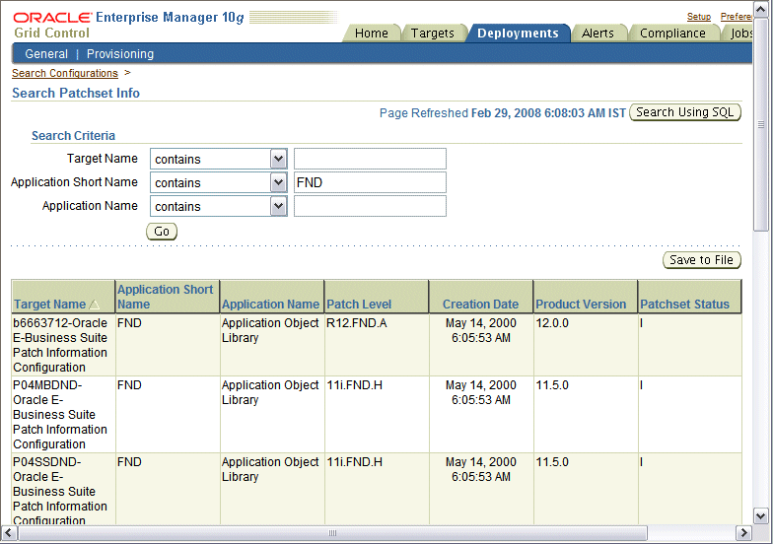
Task: Click the horizontal scrollbar left arrow
Action: click(x=8, y=532)
